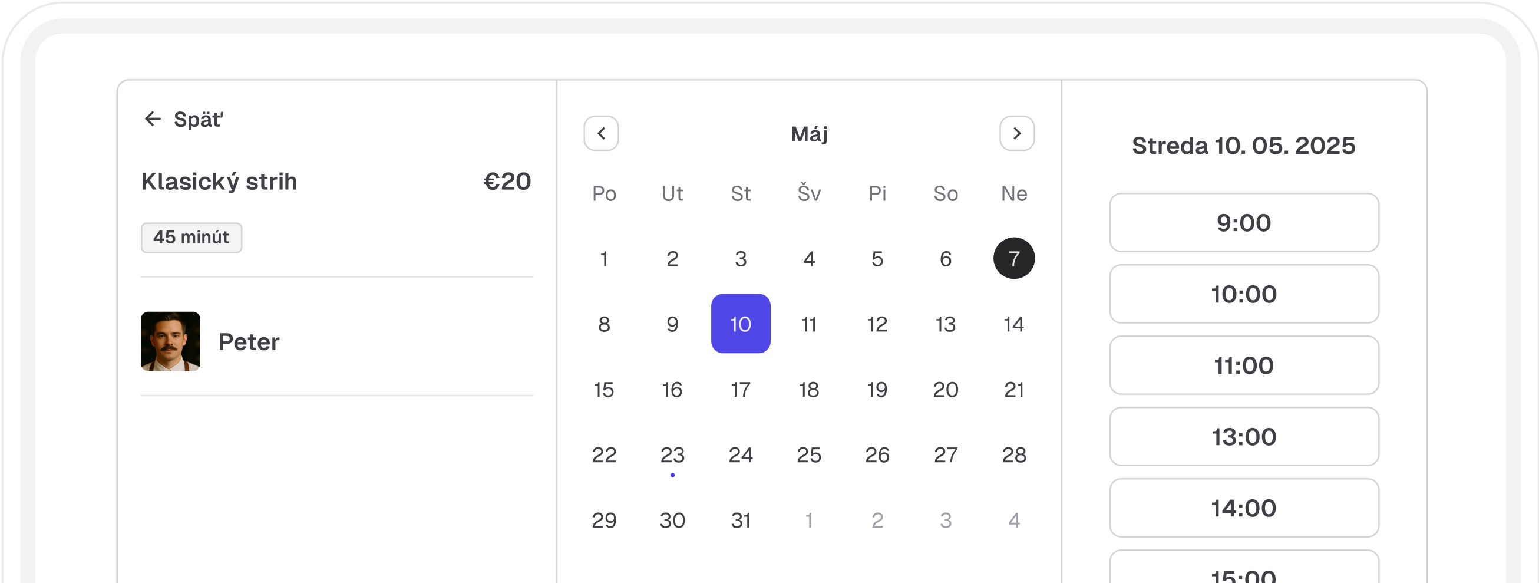Screen dimensions: 1539x583
Task: Select May 15 in the calendar
Action: [603, 389]
